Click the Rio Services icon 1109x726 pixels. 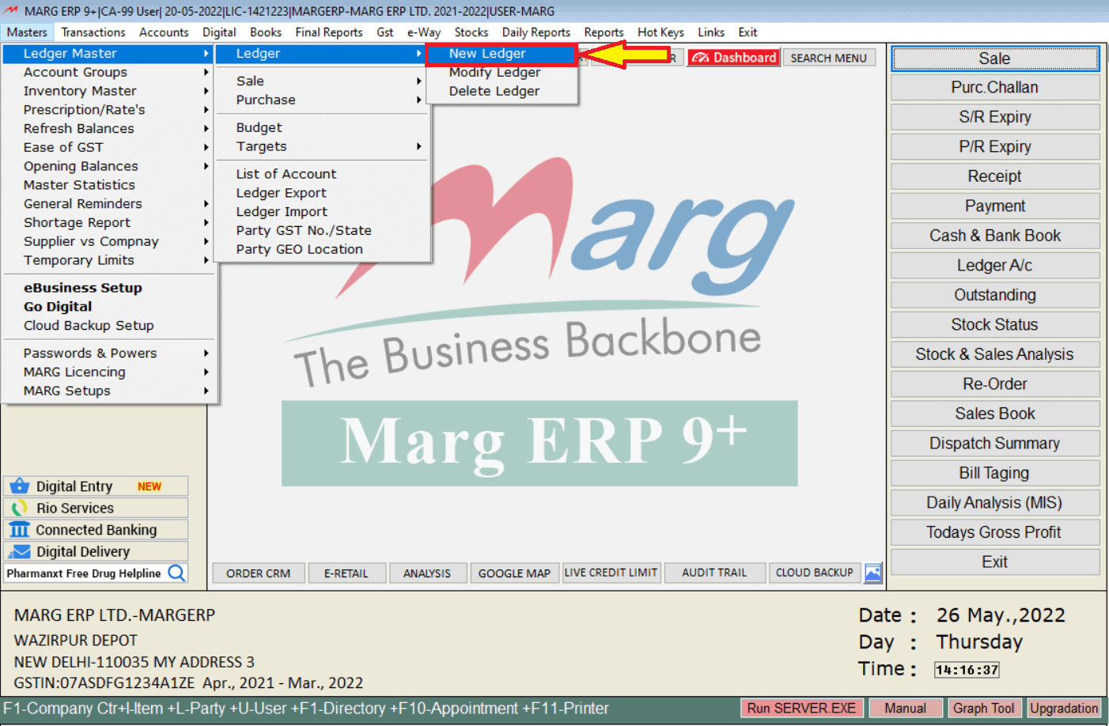point(20,508)
